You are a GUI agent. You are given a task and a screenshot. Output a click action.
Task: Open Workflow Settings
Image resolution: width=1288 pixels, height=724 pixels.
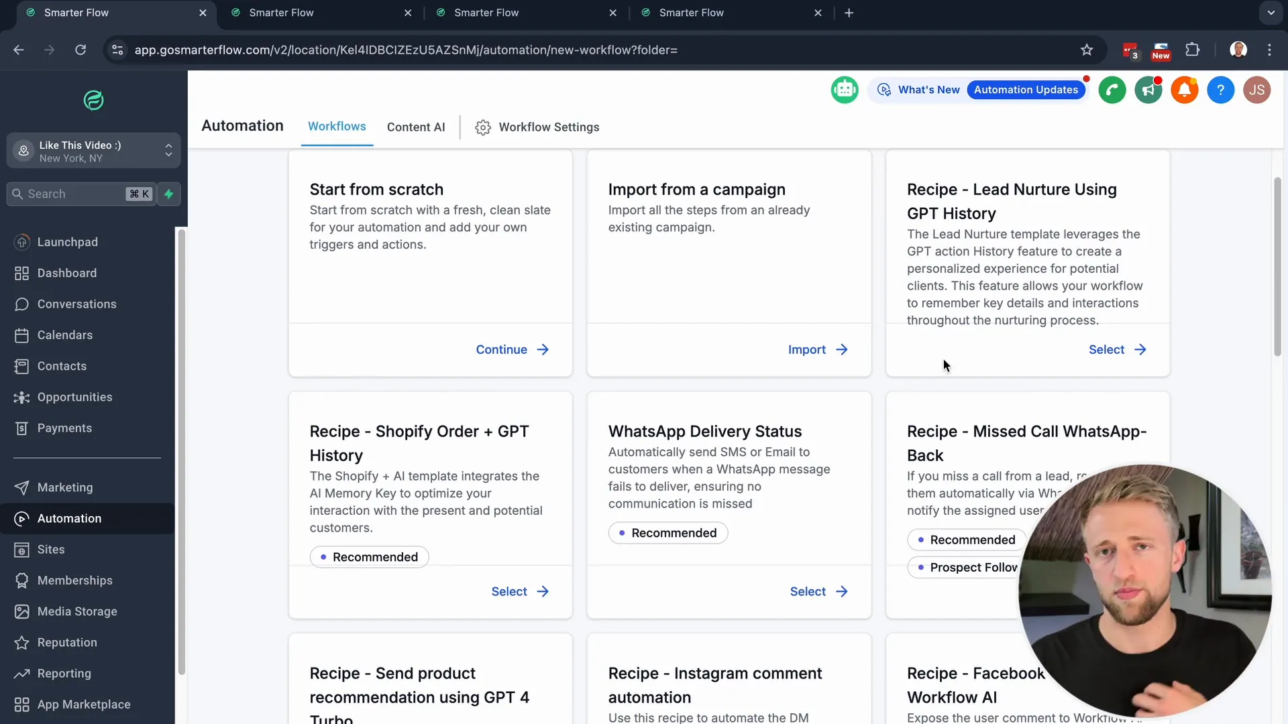click(537, 127)
